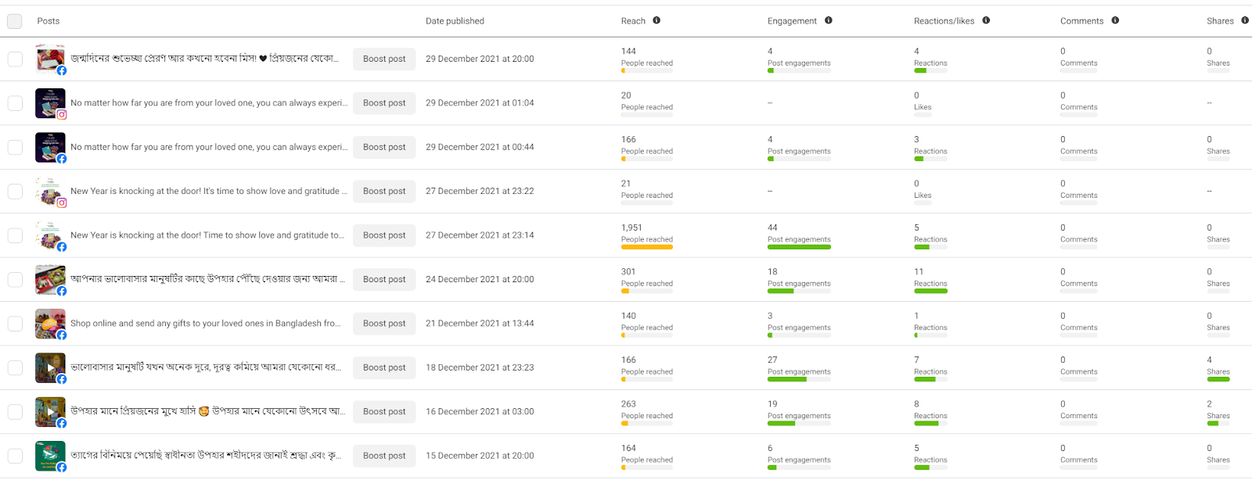Select checkbox for 29 December 00:44 post
Screen dimensions: 1252x480
tap(15, 147)
